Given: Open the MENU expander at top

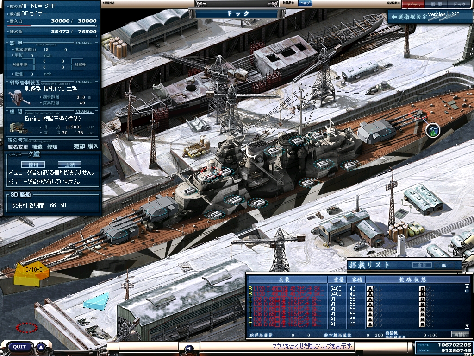Looking at the screenshot, I should [108, 3].
